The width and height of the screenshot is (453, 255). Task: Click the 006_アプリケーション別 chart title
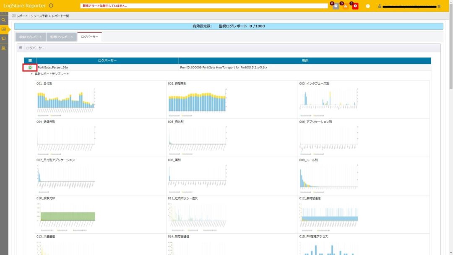315,122
